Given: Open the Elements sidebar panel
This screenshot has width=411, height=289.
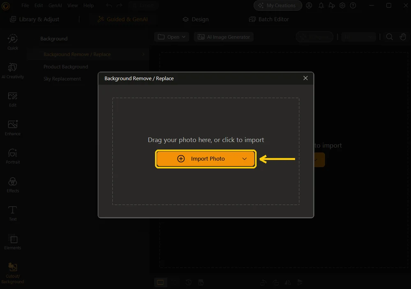Looking at the screenshot, I should pos(13,242).
